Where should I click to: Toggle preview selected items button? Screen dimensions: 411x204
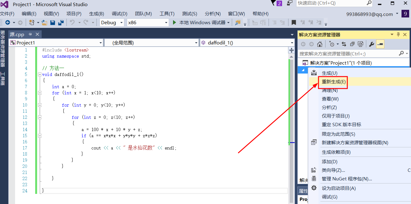point(380,44)
